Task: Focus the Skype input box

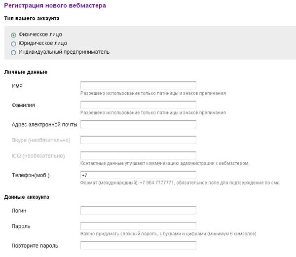Action: click(138, 140)
